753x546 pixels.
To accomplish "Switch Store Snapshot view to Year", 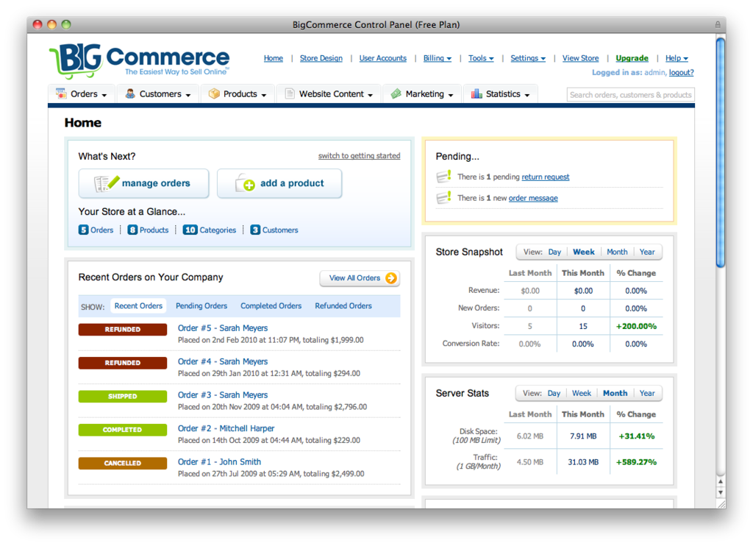I will coord(647,252).
